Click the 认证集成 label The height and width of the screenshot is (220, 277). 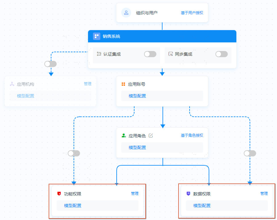pyautogui.click(x=112, y=54)
